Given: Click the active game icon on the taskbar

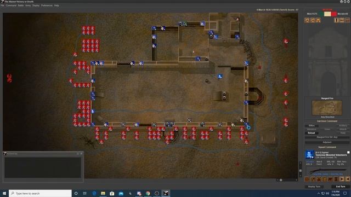Looking at the screenshot, I should (x=166, y=193).
